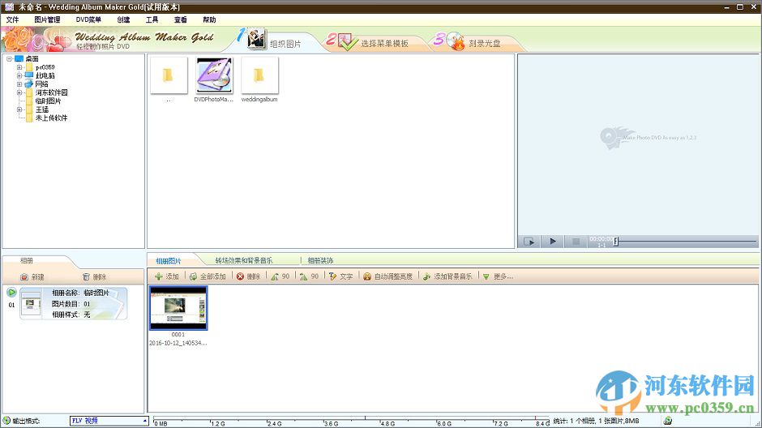Click the 输出格式 icon in status bar
This screenshot has width=762, height=428.
coord(6,420)
